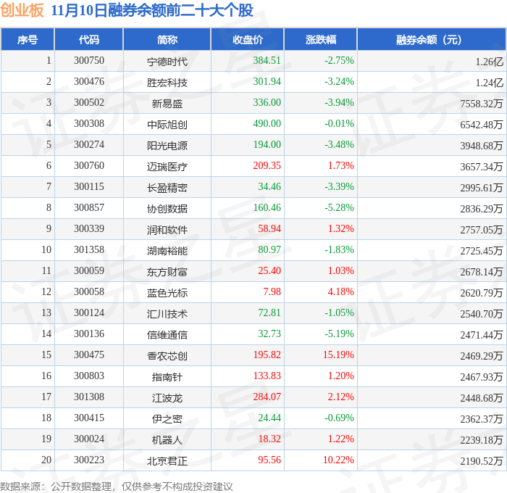Select the stock name 江波龙
Screen dimensions: 507x493
pos(167,398)
